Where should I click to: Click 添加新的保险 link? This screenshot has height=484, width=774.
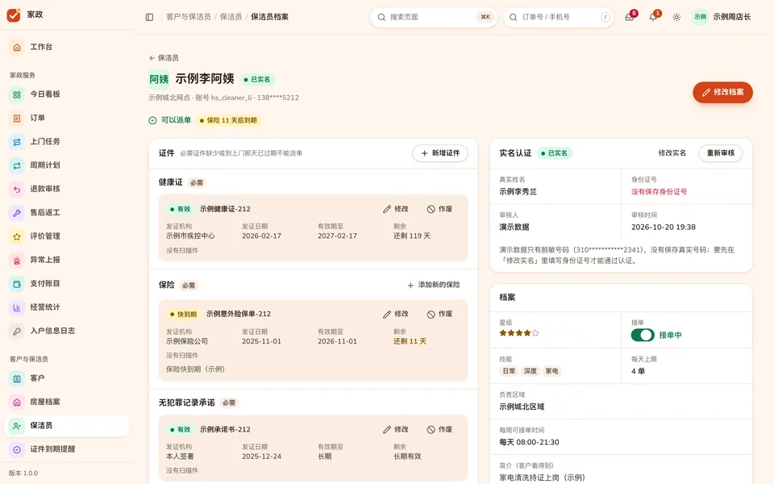[x=434, y=285]
